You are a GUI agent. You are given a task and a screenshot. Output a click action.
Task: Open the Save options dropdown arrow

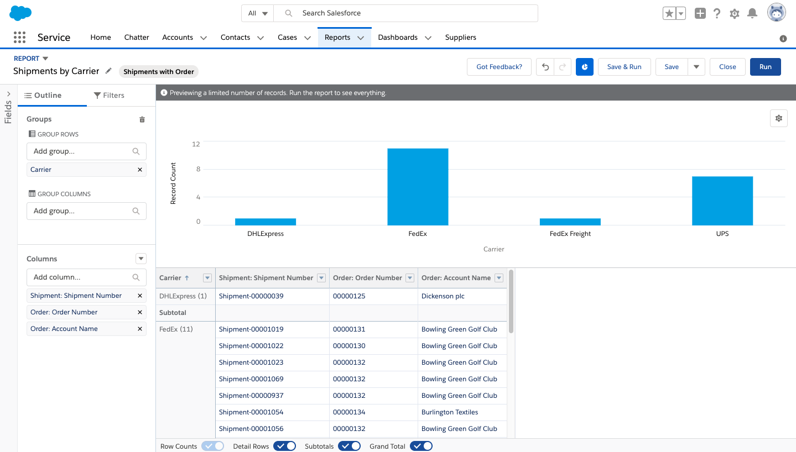[x=696, y=67]
